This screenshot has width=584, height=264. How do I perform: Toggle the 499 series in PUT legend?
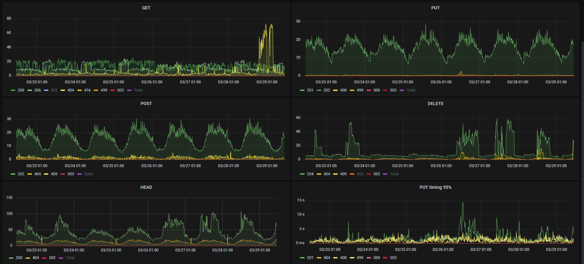pos(361,90)
